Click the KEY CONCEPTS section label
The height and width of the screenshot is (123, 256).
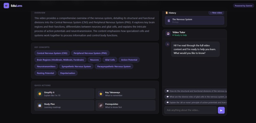click(42, 47)
